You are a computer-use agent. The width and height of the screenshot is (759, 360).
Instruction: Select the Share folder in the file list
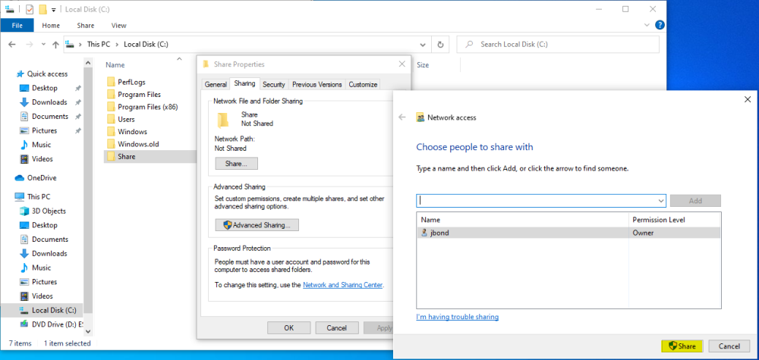[150, 157]
